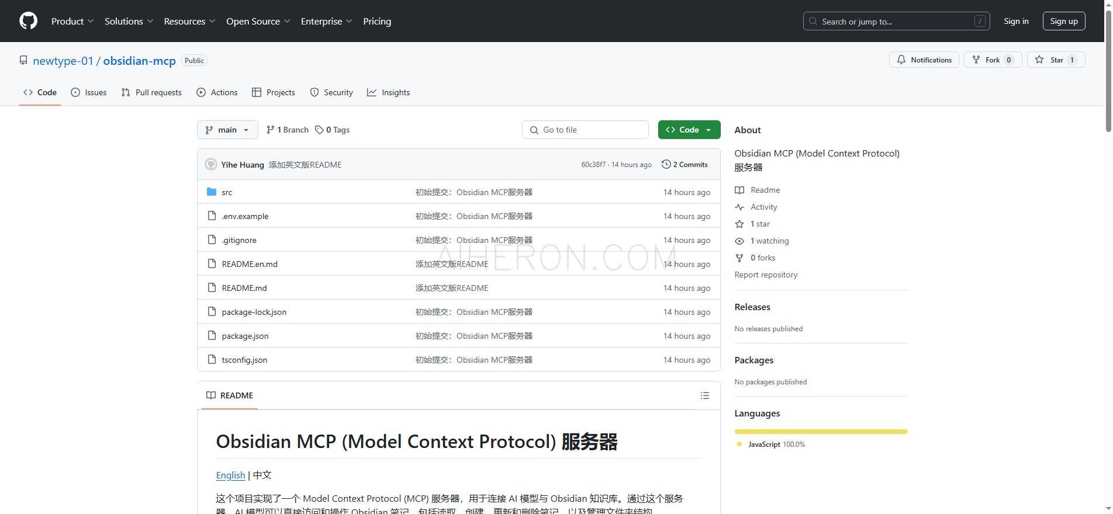Open the package.json file

[x=245, y=336]
